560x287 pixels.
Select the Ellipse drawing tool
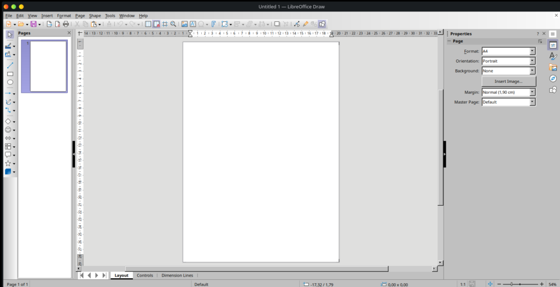pos(9,82)
